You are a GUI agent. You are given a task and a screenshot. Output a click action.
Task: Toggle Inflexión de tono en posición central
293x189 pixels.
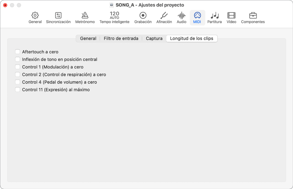click(18, 59)
